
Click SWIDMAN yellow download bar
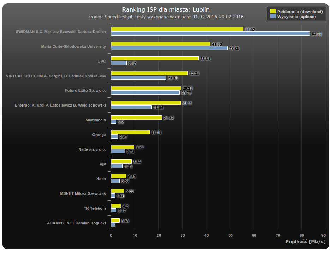tap(177, 29)
